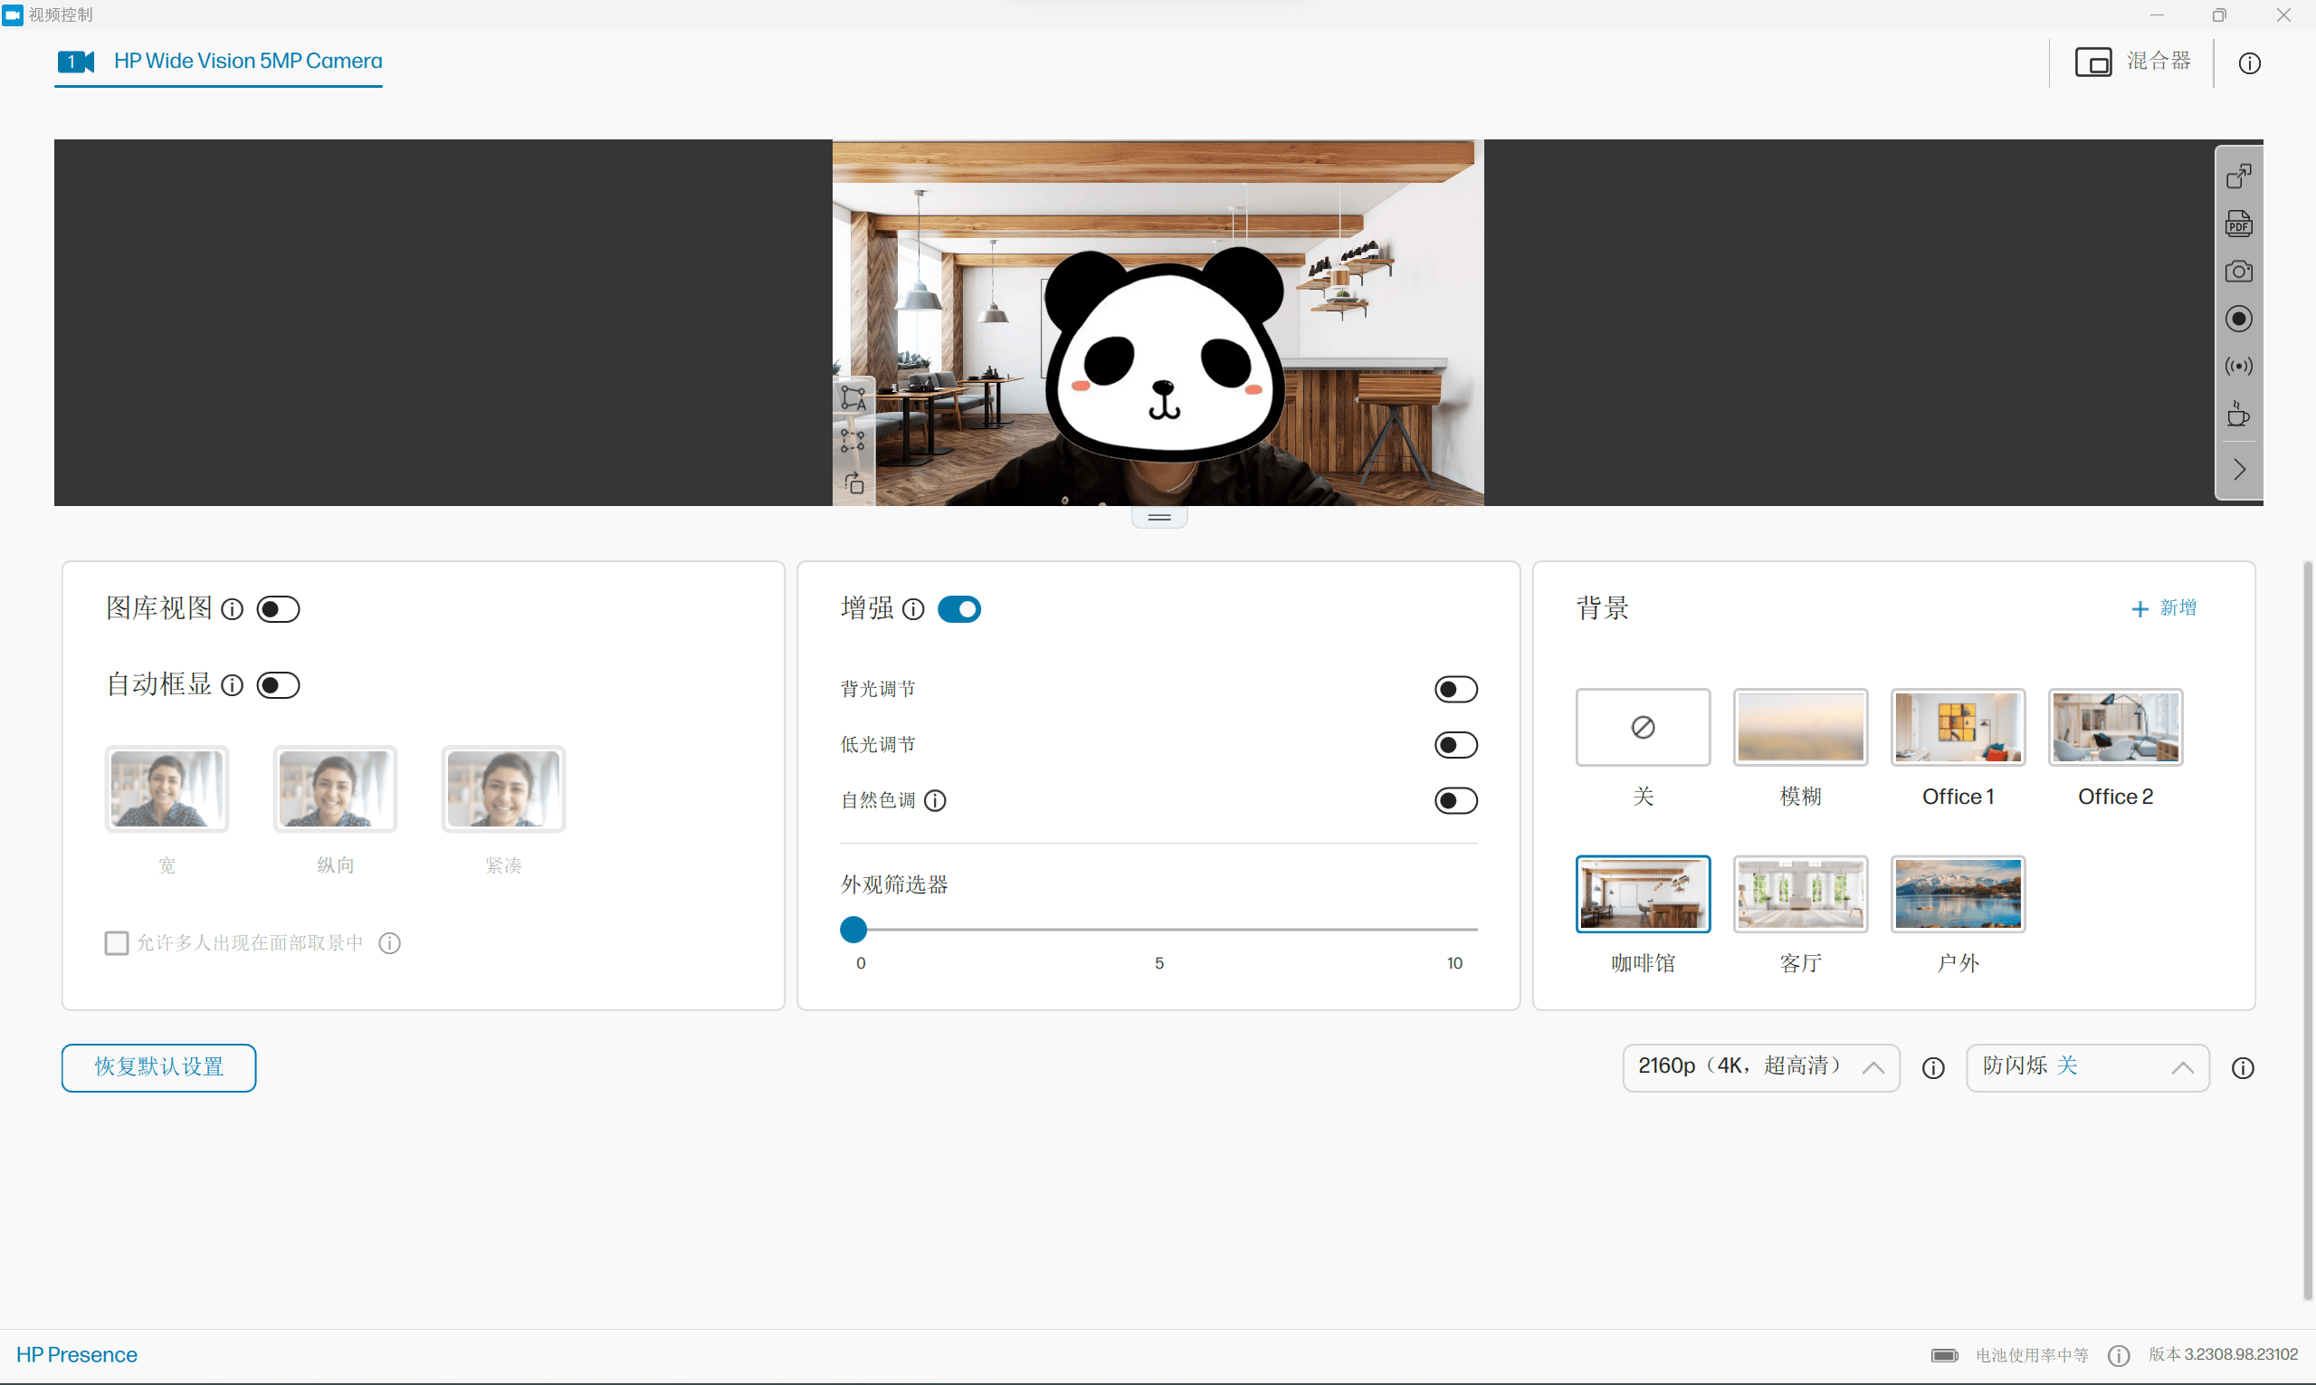2316x1385 pixels.
Task: Click the 外观筛选器 slider handle
Action: pyautogui.click(x=853, y=930)
